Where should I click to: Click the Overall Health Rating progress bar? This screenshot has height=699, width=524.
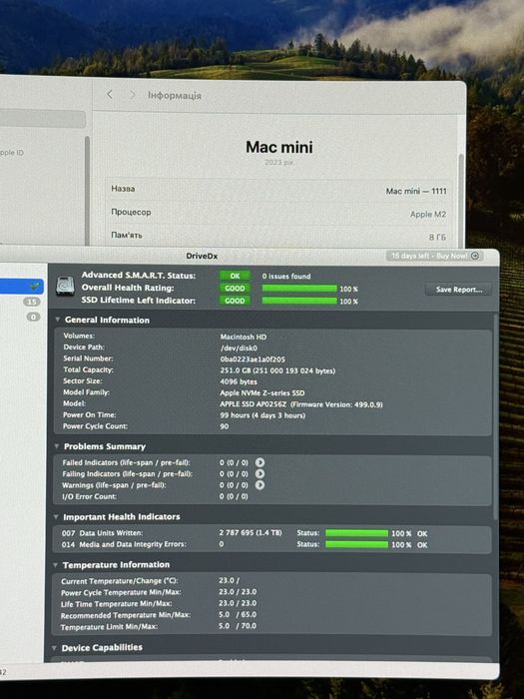click(299, 289)
